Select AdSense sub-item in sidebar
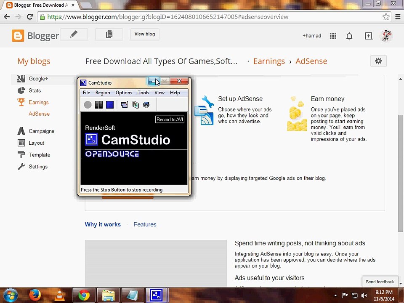Viewport: 404px width, 303px height. (x=39, y=114)
